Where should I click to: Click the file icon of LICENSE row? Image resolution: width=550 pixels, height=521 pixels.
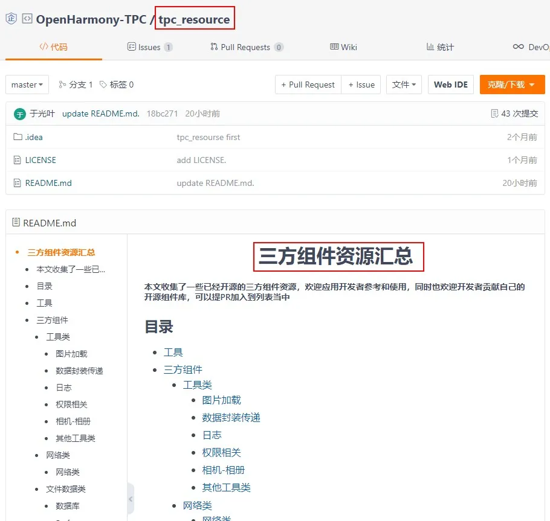click(17, 160)
